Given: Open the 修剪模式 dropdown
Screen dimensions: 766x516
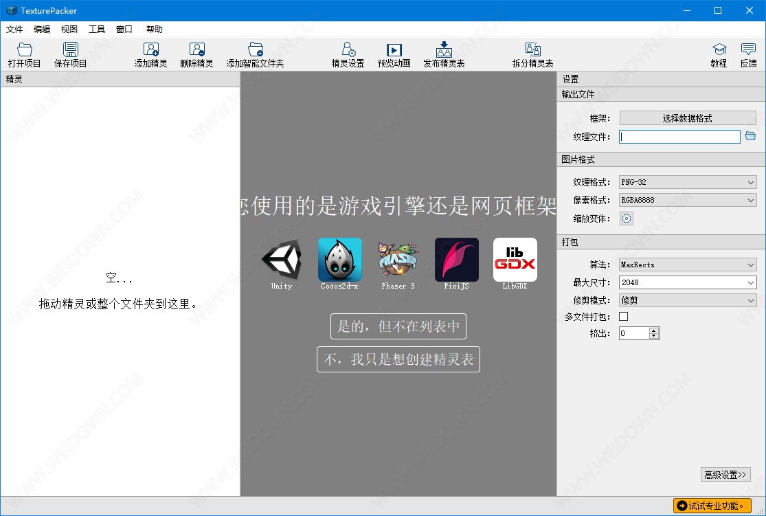Looking at the screenshot, I should pyautogui.click(x=688, y=300).
